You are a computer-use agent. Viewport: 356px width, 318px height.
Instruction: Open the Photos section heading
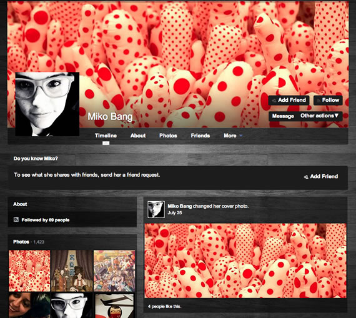pos(21,242)
